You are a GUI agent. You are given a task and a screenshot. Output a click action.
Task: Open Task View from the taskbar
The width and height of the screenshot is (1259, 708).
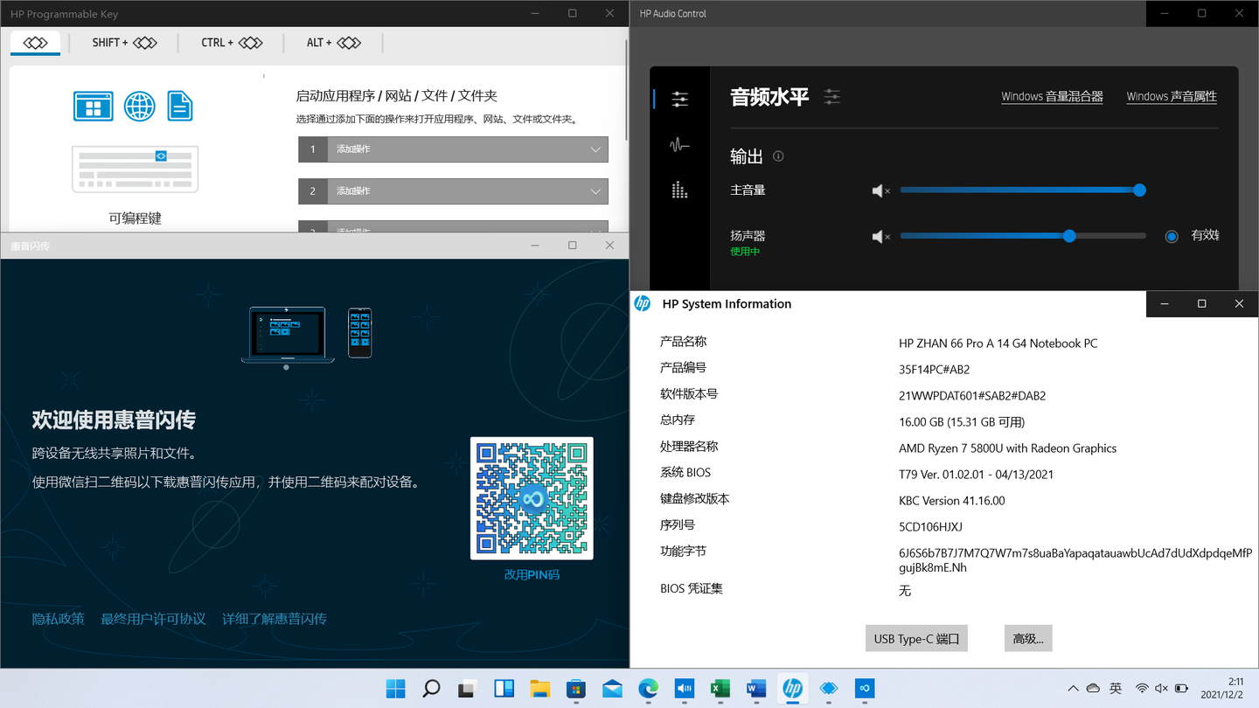pos(468,689)
